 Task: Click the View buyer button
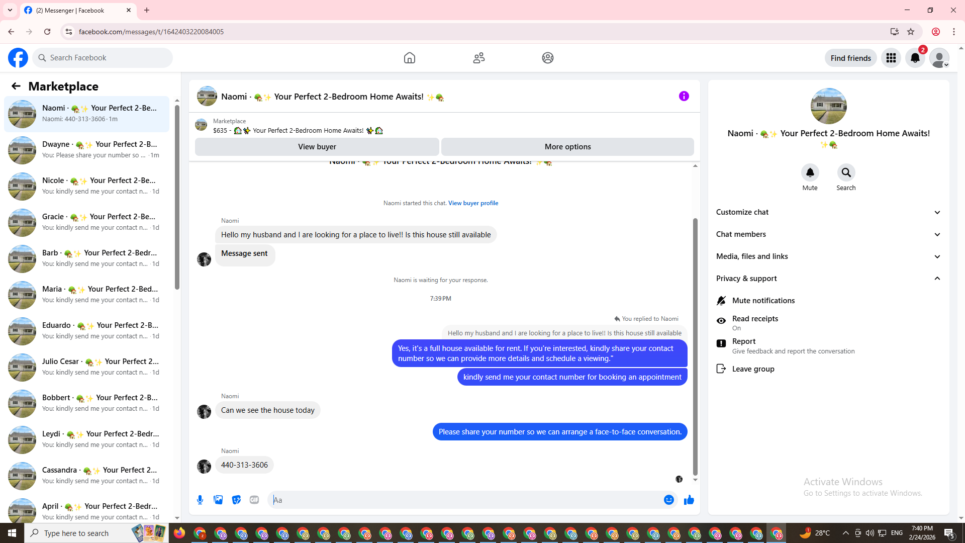pos(317,147)
